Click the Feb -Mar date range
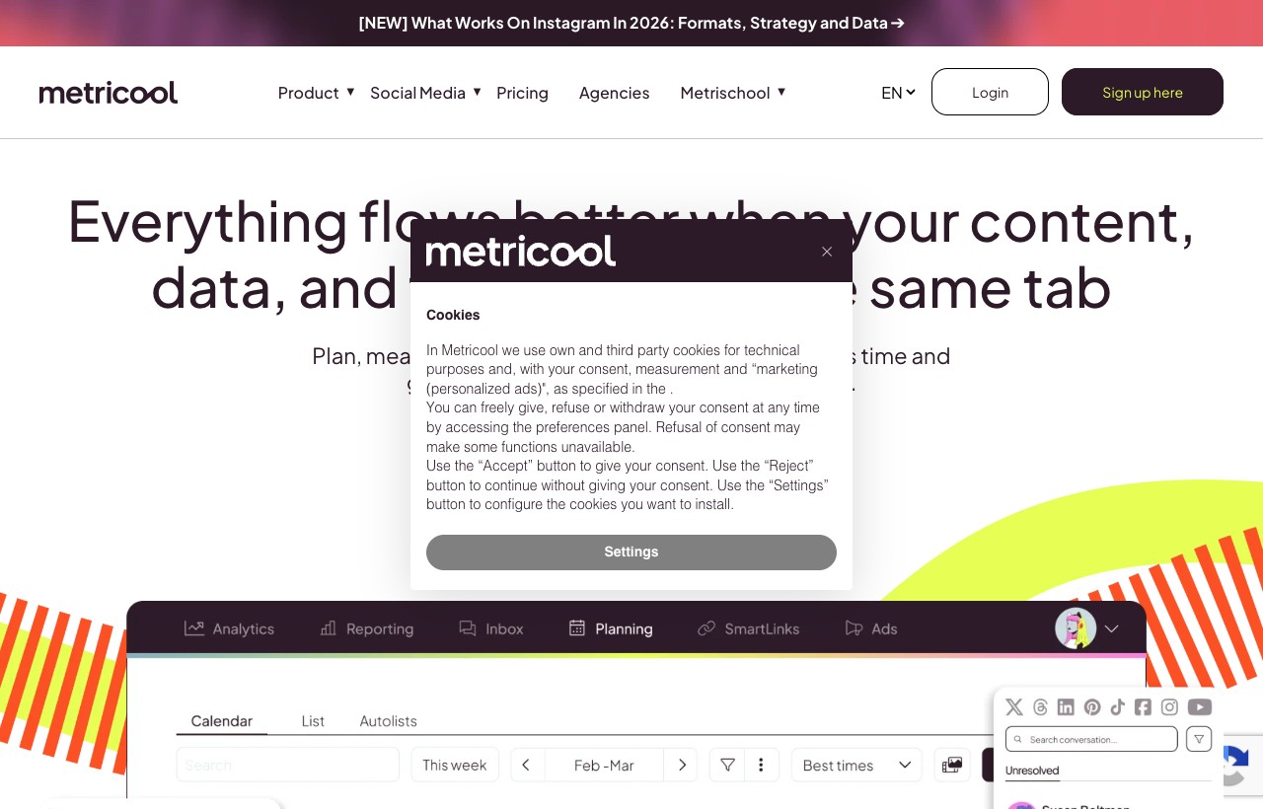Image resolution: width=1263 pixels, height=809 pixels. [x=604, y=765]
